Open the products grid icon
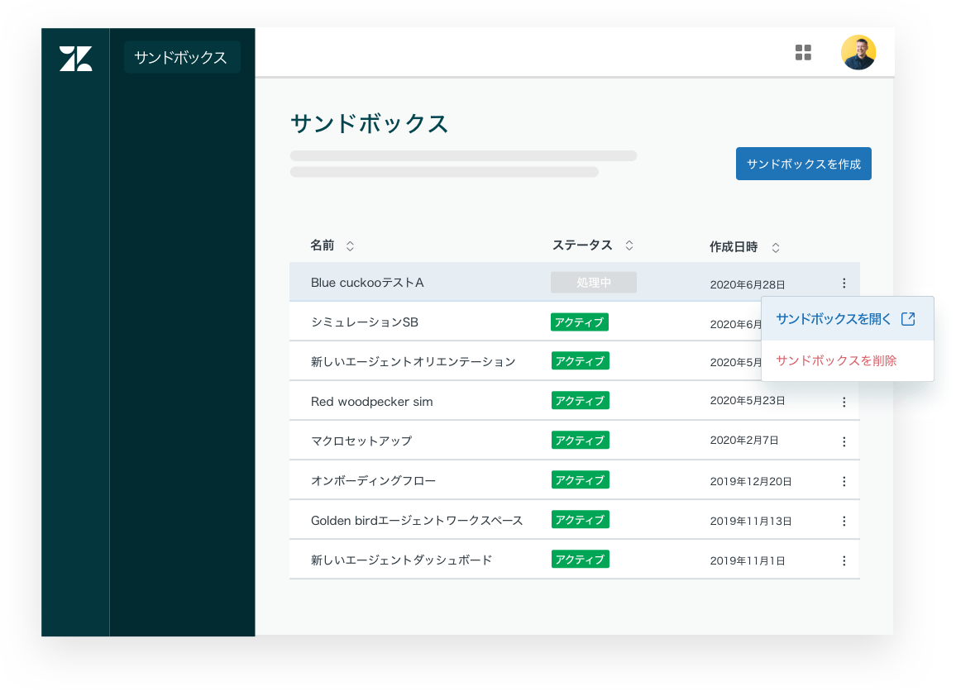 tap(803, 53)
